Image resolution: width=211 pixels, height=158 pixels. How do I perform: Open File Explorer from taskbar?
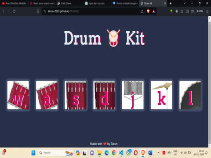[x=99, y=153]
